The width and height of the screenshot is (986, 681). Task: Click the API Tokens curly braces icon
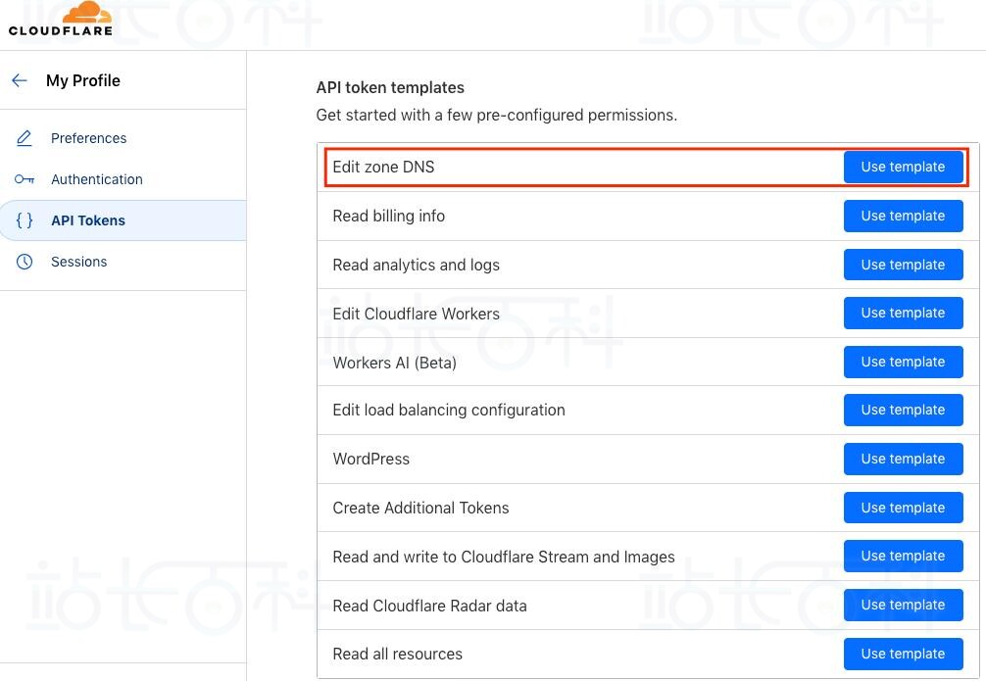[x=25, y=220]
